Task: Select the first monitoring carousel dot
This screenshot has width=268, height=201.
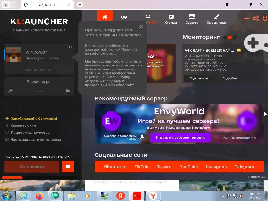Action: click(x=225, y=37)
